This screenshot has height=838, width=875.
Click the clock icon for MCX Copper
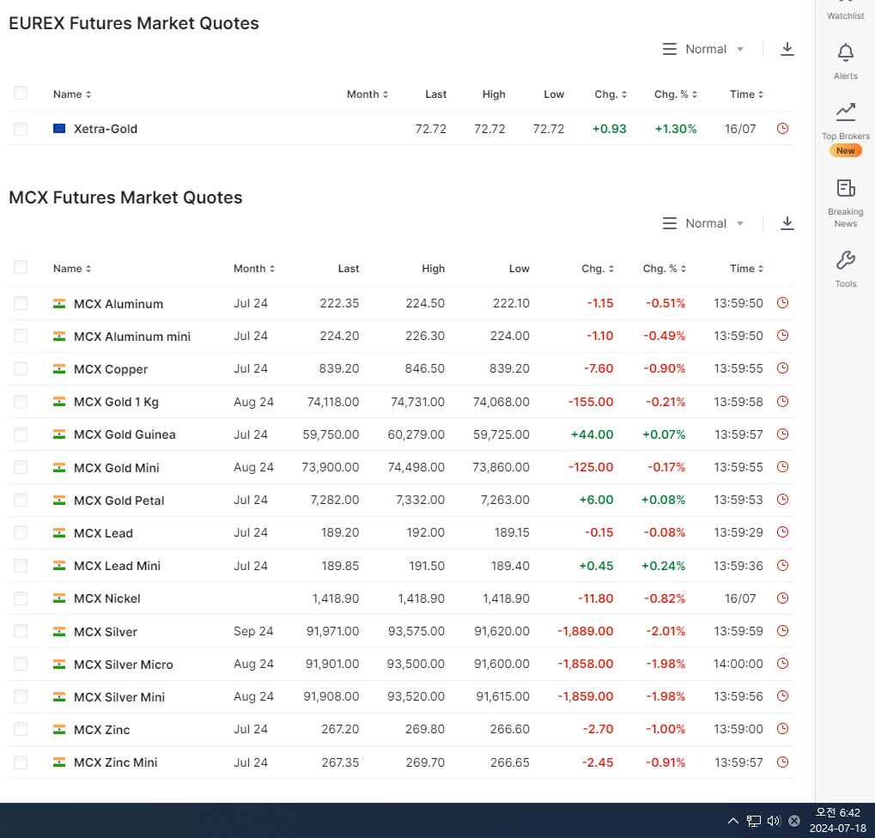[782, 368]
